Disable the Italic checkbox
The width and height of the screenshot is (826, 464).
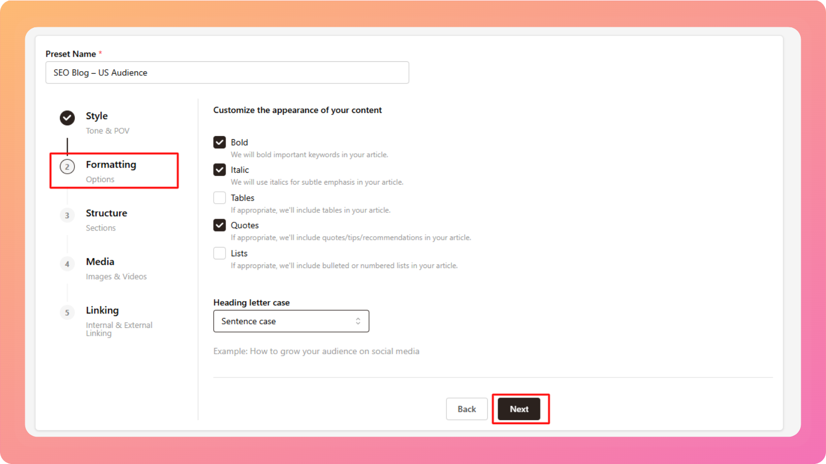coord(219,170)
